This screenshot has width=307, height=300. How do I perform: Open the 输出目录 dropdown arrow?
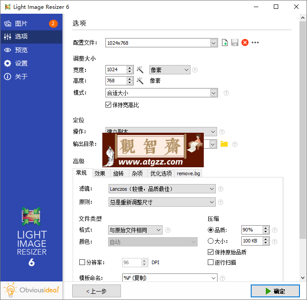(213, 144)
